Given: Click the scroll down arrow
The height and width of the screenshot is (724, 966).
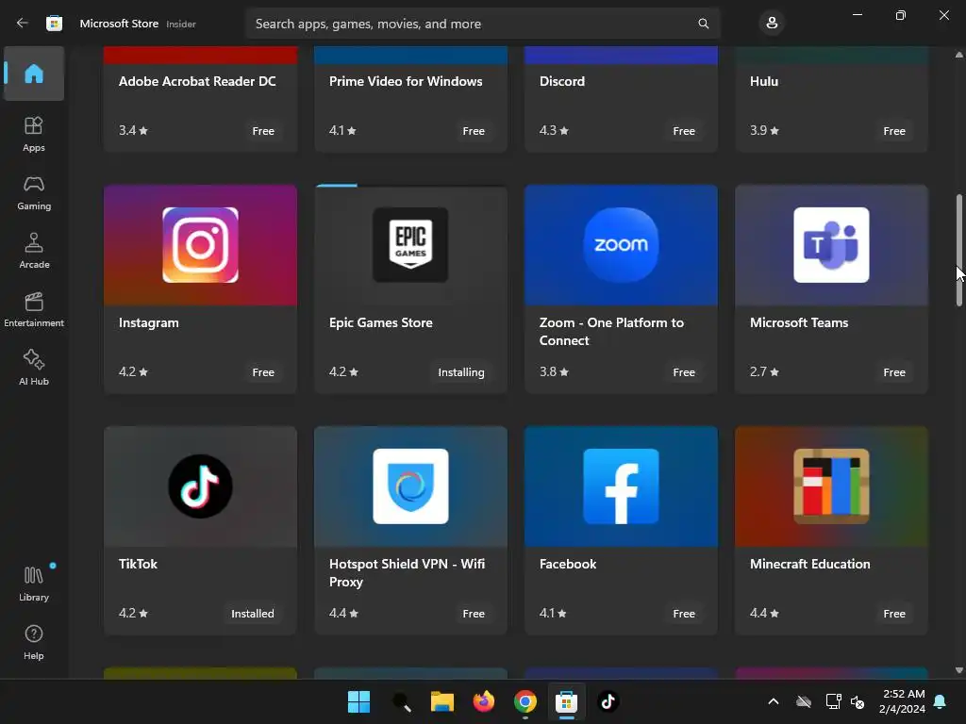Looking at the screenshot, I should pyautogui.click(x=958, y=670).
